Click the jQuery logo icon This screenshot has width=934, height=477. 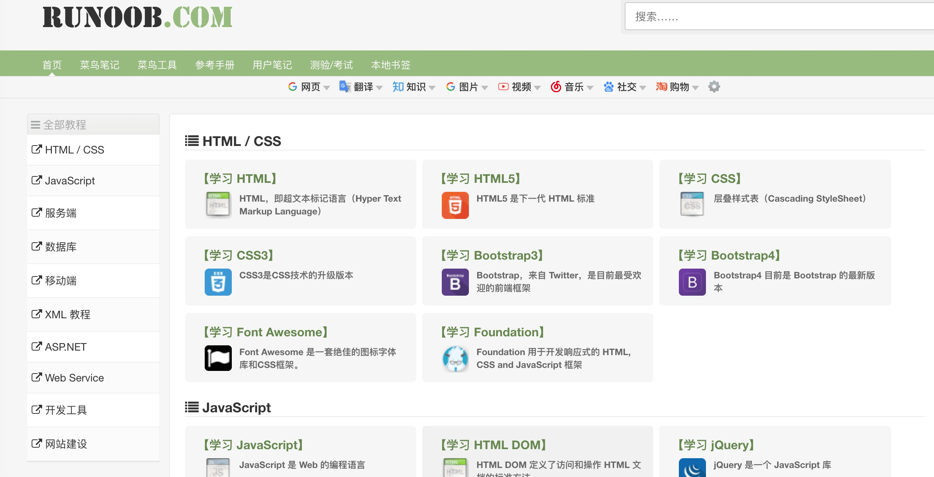[692, 468]
